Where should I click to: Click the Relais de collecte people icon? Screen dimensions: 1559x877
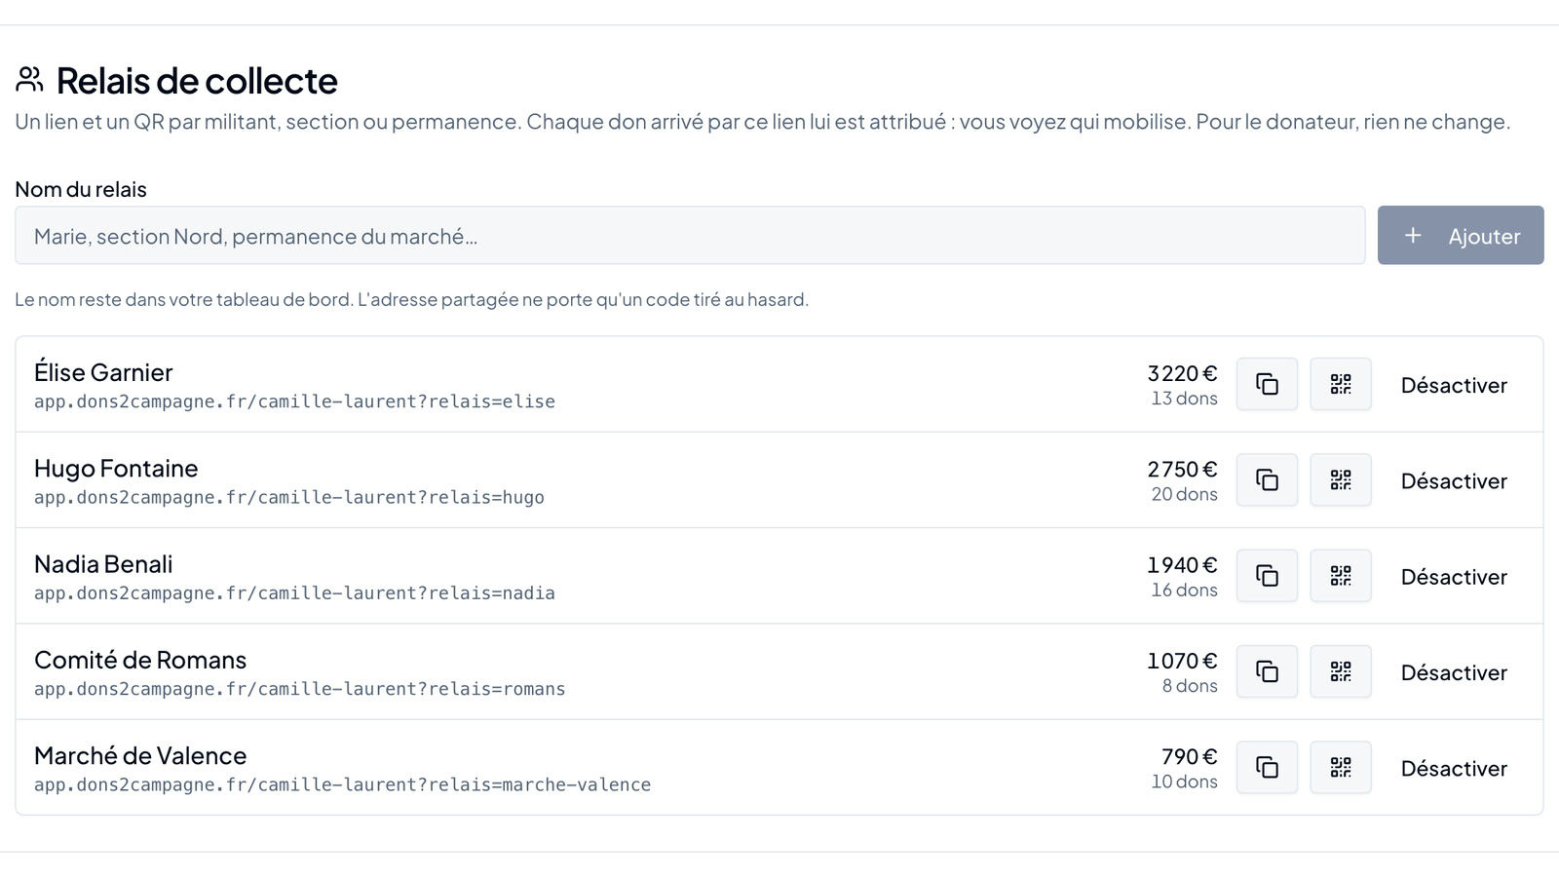tap(30, 80)
